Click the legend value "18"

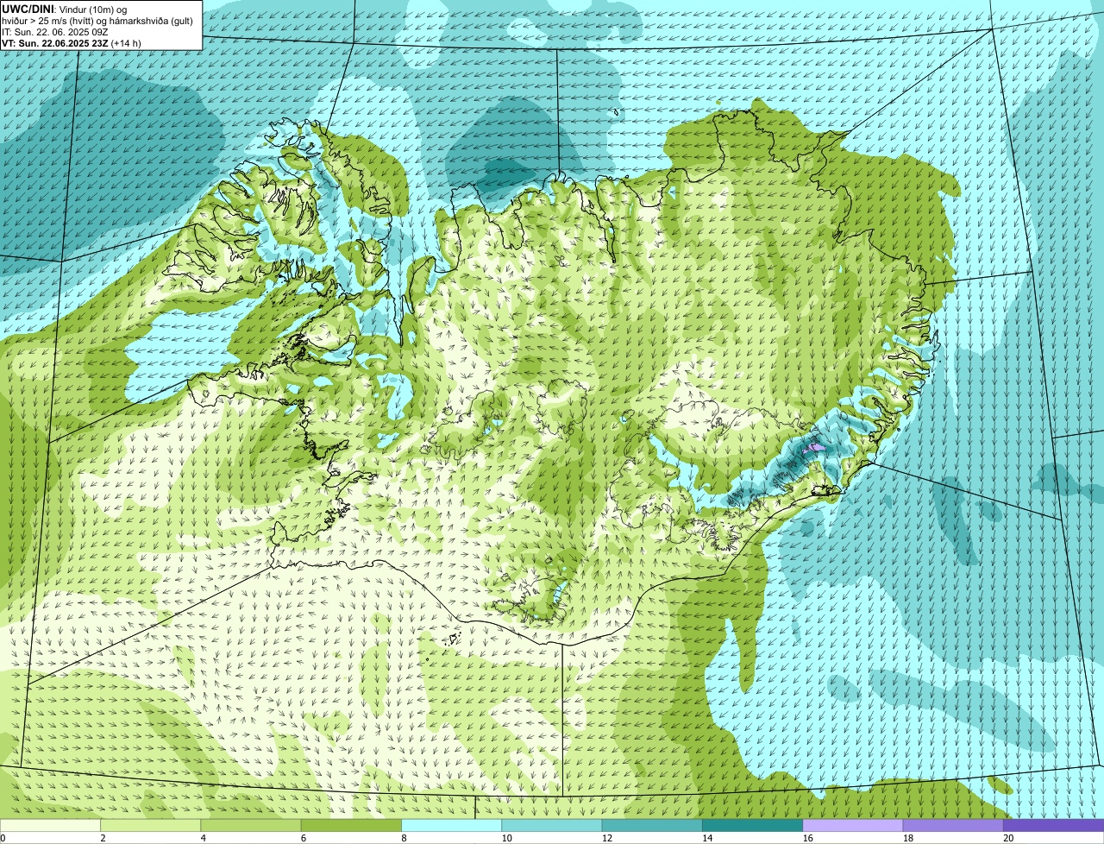907,838
